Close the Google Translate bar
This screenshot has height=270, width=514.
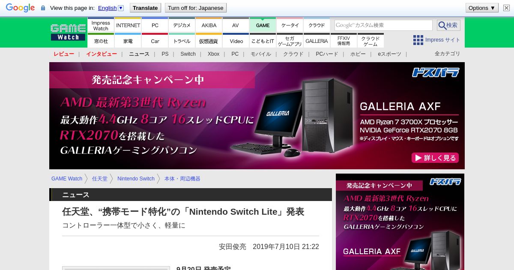(x=506, y=8)
